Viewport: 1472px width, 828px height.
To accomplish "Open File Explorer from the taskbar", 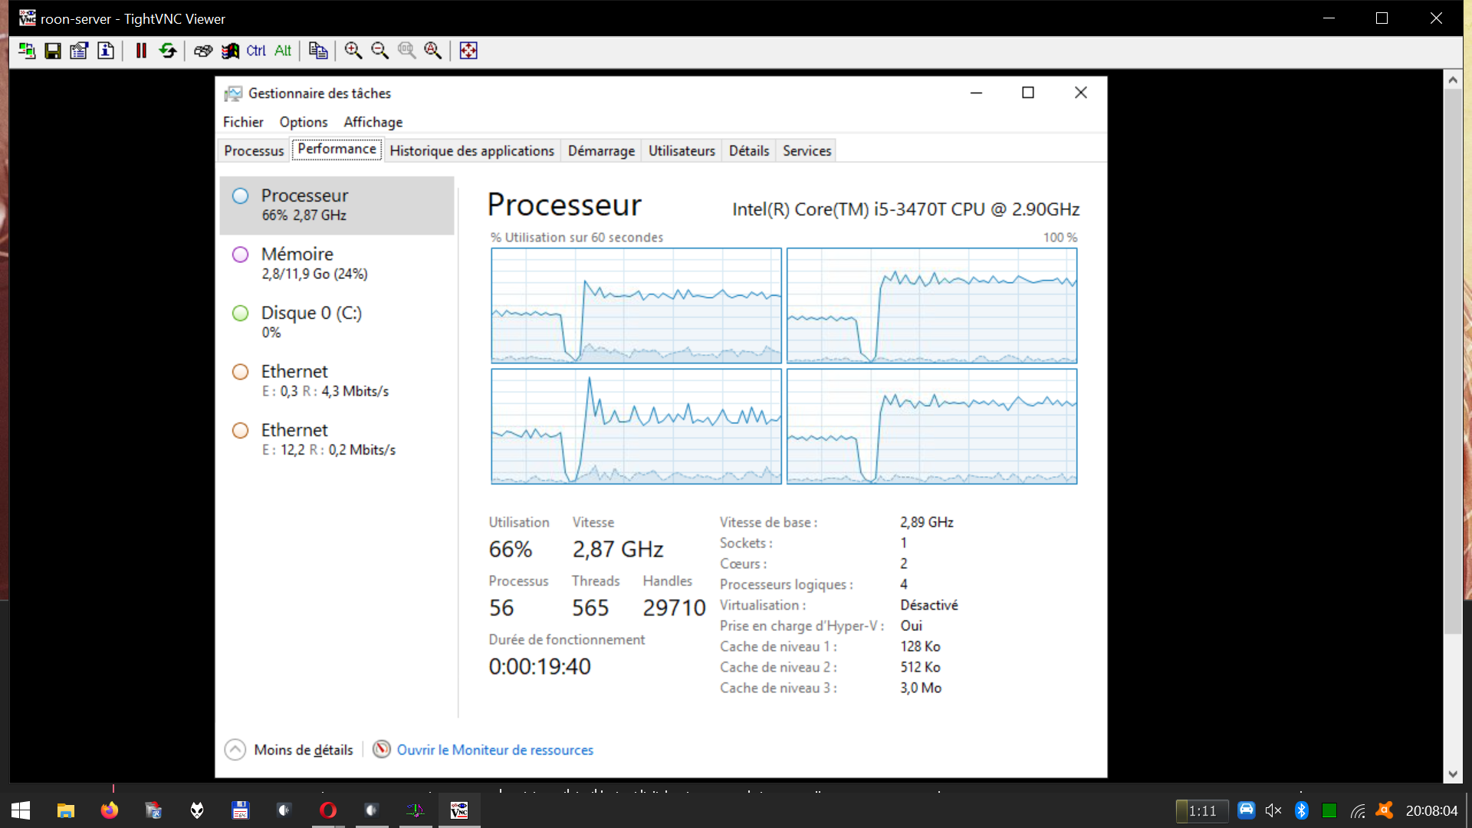I will (66, 810).
